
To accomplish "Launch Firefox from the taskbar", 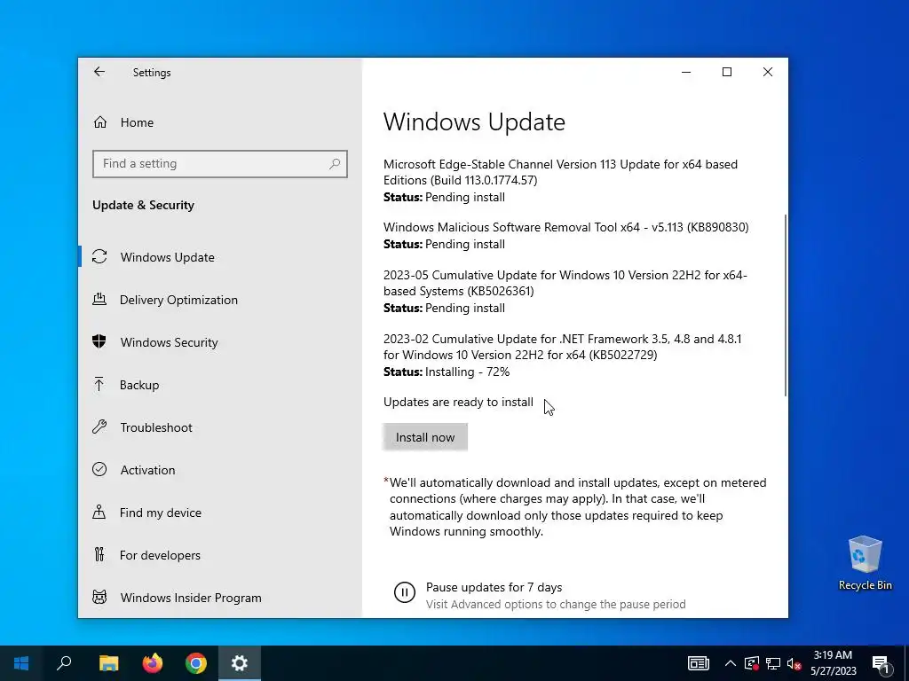I will (153, 663).
